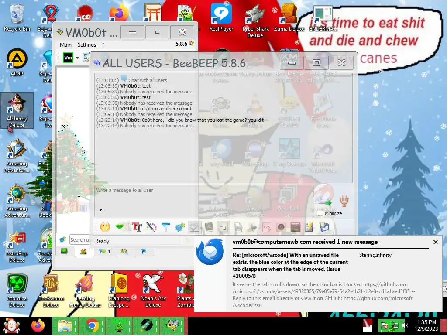Click the code snippet </> icon
This screenshot has height=335, width=447.
tap(267, 227)
